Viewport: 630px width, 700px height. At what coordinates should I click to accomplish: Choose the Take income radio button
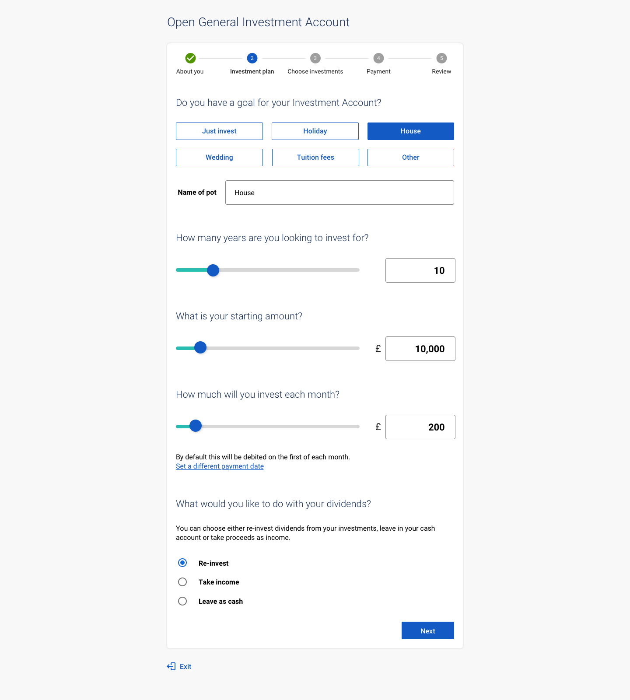(182, 582)
